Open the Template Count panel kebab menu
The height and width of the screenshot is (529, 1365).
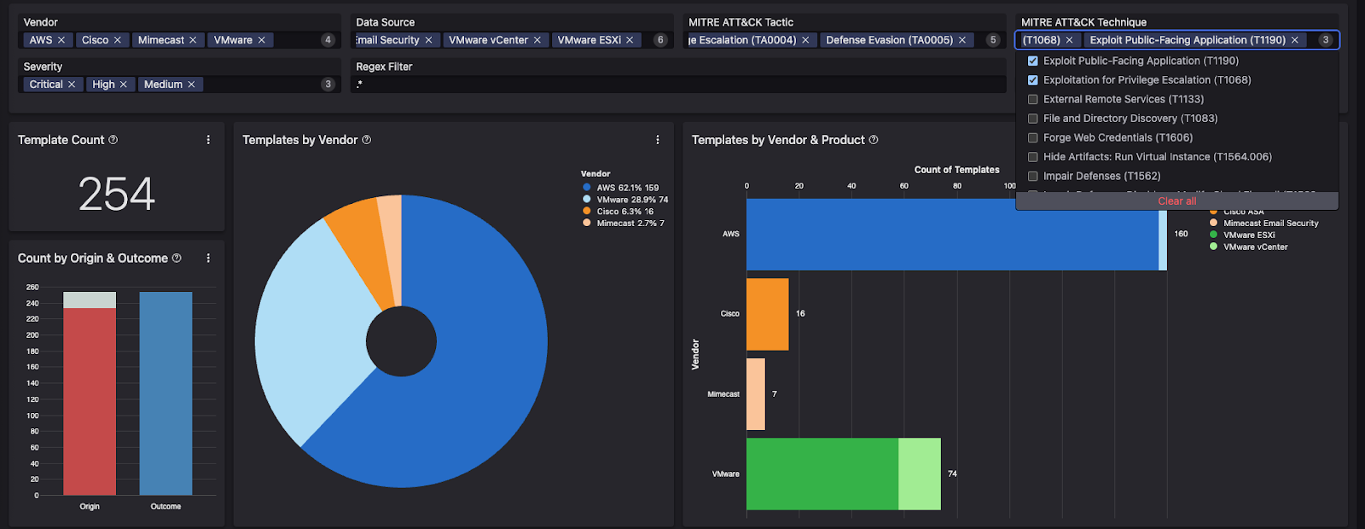(x=208, y=140)
